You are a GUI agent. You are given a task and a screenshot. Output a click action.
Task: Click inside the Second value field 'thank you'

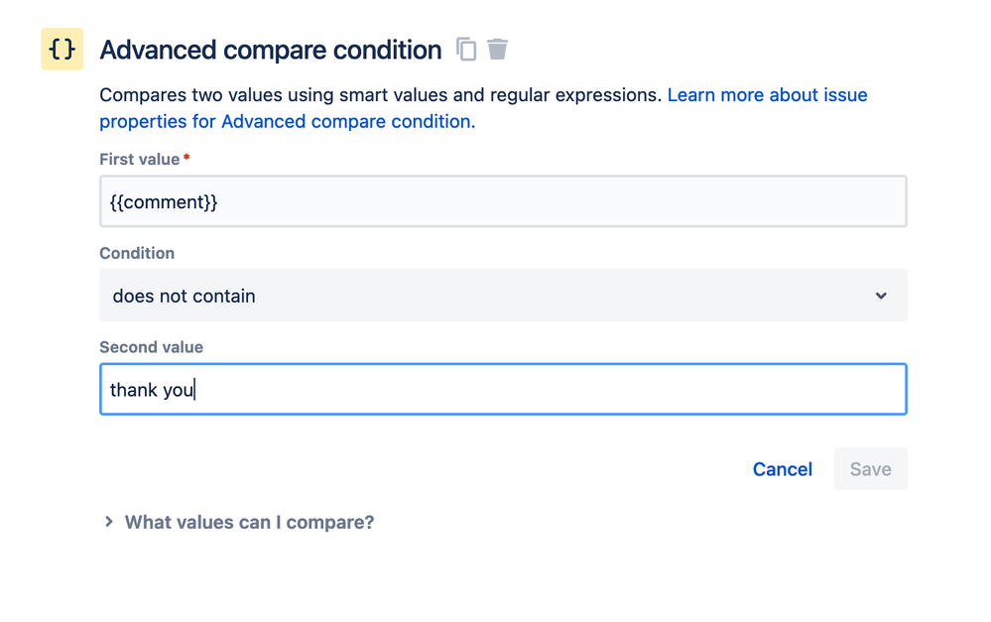pos(502,389)
